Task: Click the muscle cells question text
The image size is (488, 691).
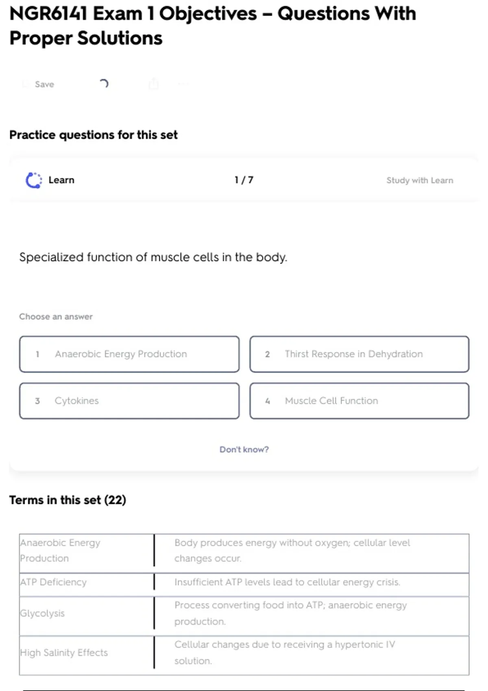Action: (x=153, y=257)
